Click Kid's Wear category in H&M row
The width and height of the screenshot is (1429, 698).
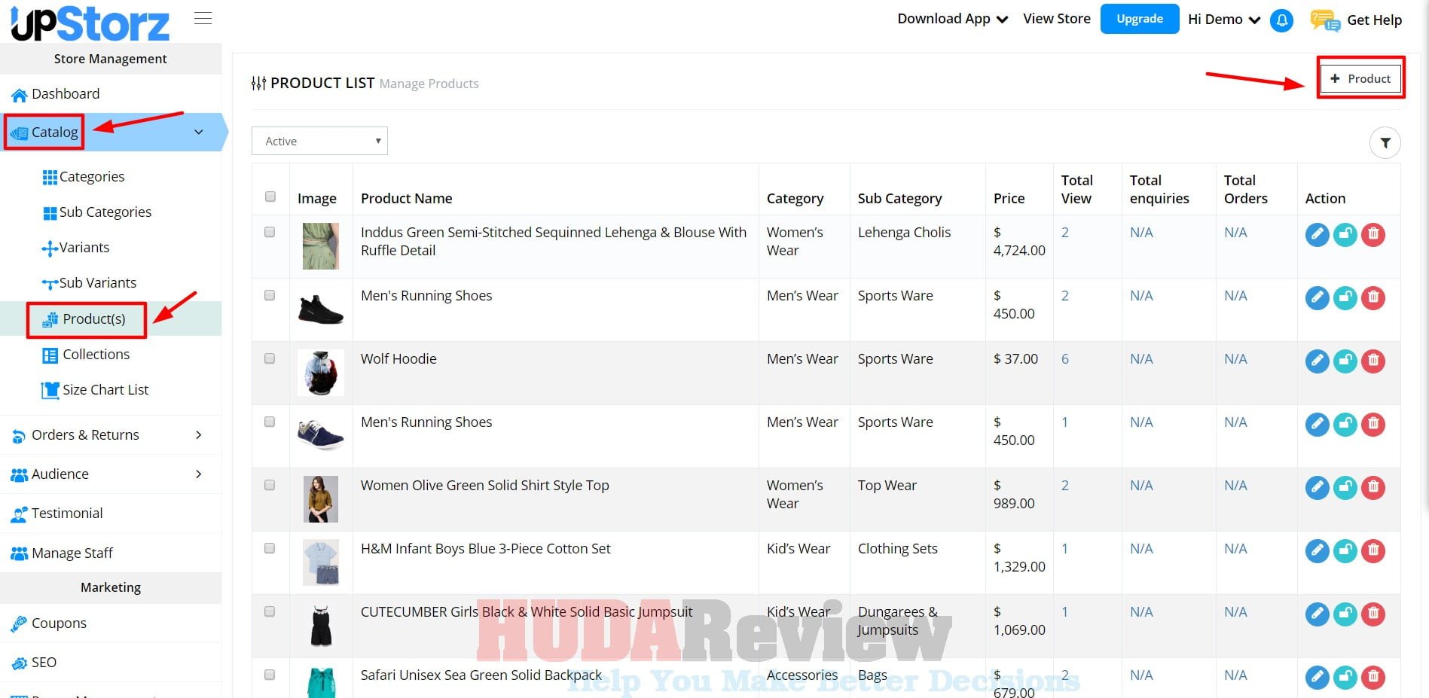coord(798,549)
